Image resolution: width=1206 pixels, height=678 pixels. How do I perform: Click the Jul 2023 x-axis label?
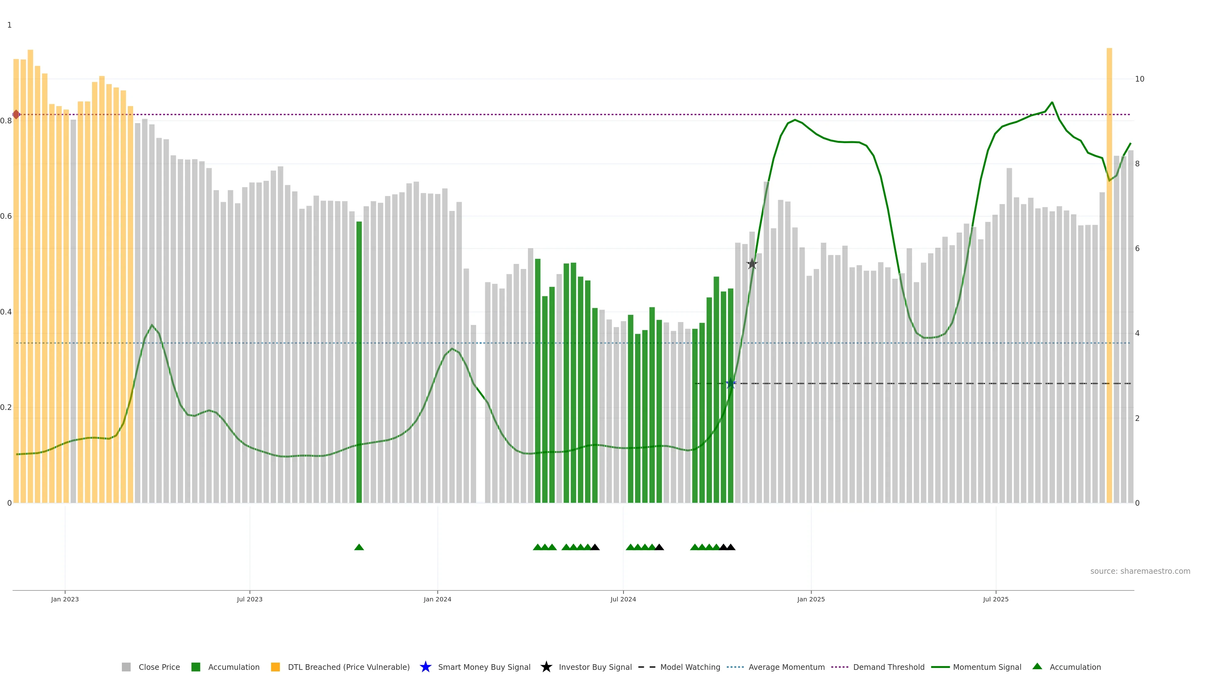[x=250, y=600]
